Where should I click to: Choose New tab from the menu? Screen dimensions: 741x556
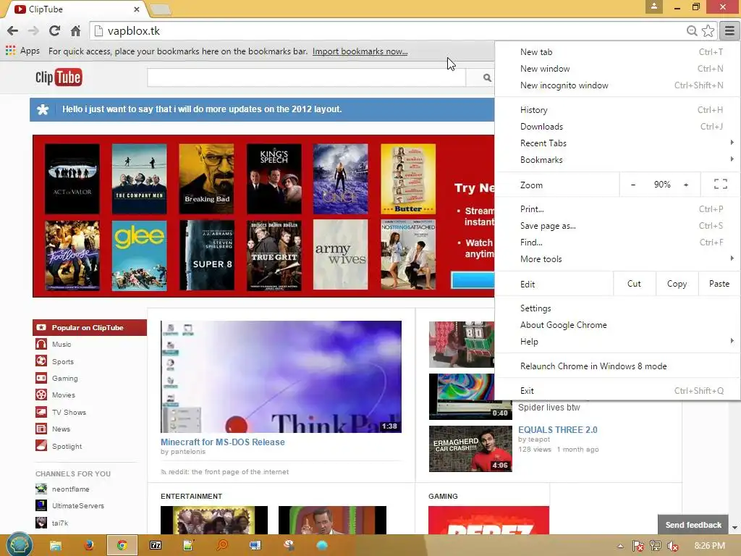coord(617,52)
